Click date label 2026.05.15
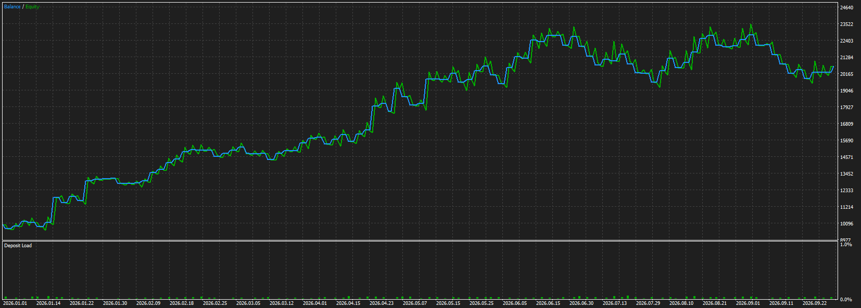 point(448,303)
